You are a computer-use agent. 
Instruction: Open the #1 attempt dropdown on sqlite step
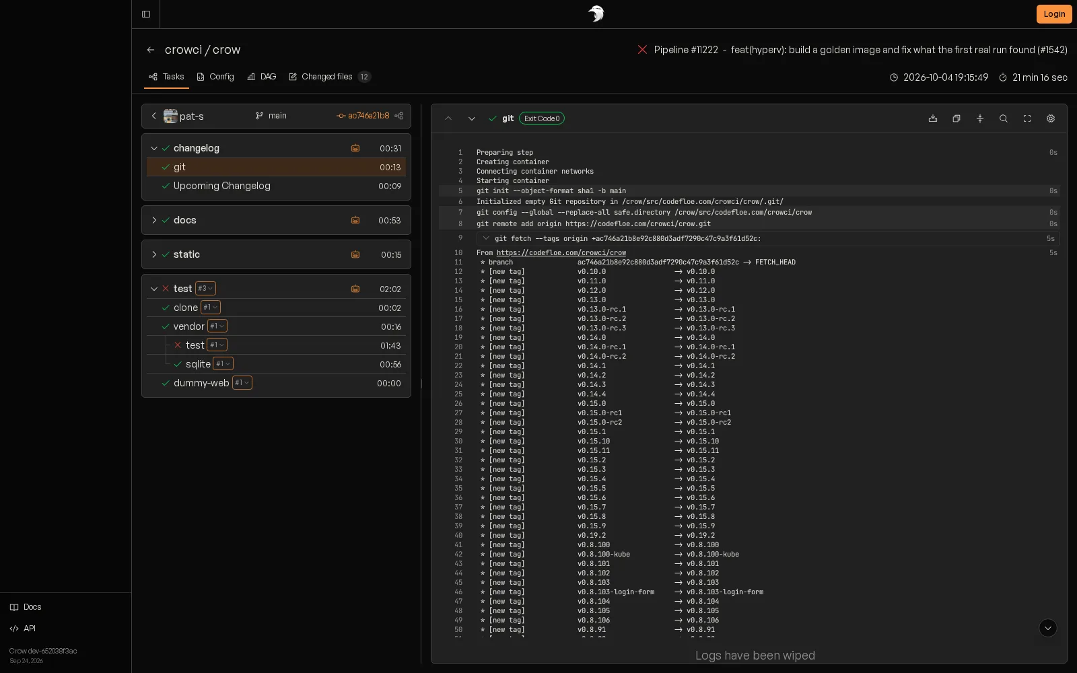(223, 364)
